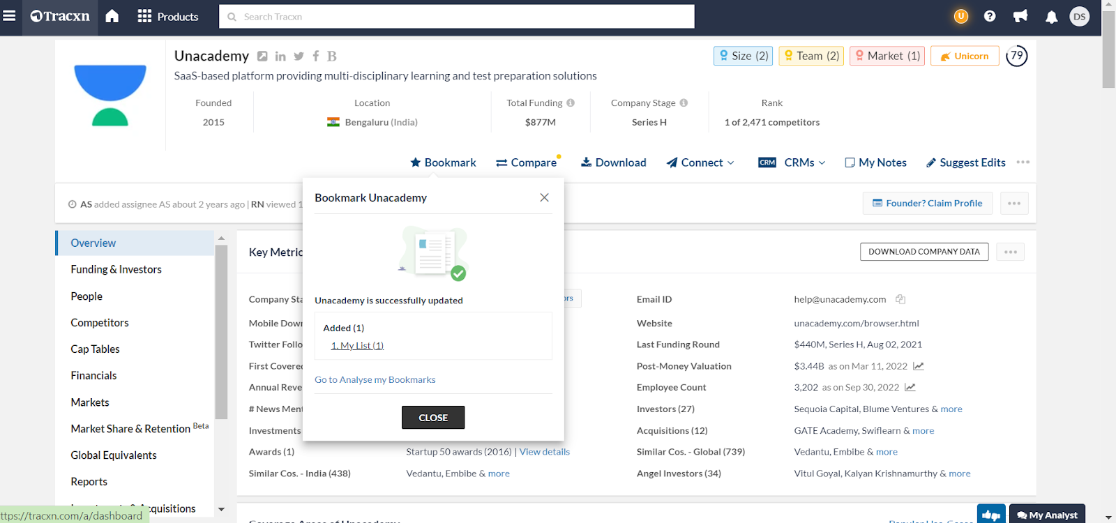Copy the help@unacademy.com email address
Image resolution: width=1116 pixels, height=523 pixels.
pos(900,299)
